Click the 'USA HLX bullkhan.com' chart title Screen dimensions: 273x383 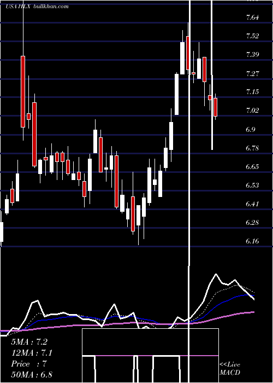point(37,6)
